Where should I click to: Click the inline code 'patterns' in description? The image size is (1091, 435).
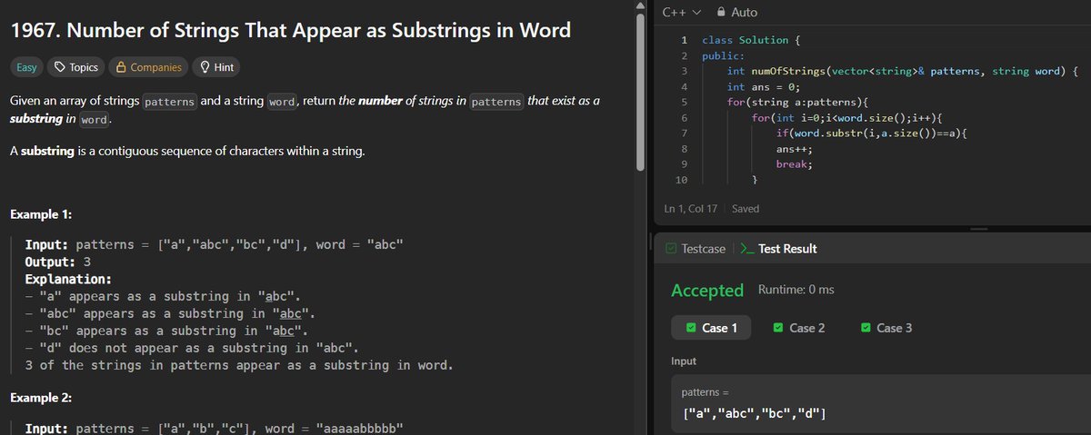[170, 102]
